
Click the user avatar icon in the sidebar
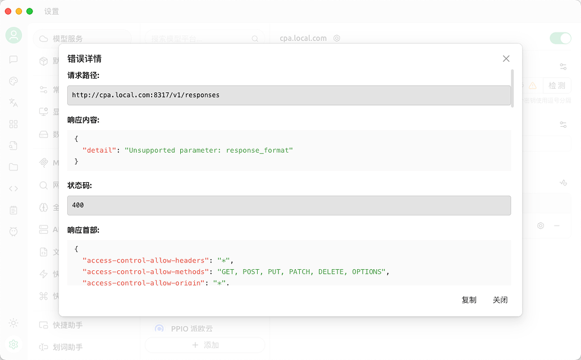[13, 35]
